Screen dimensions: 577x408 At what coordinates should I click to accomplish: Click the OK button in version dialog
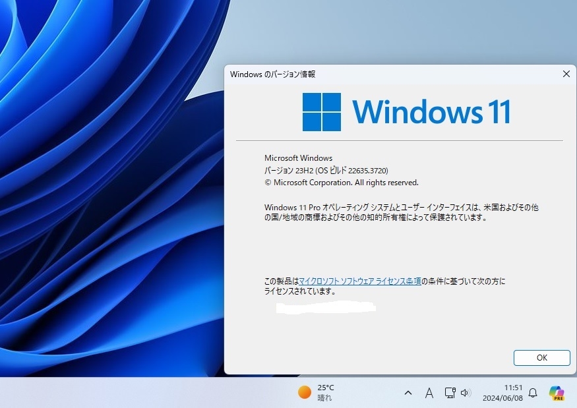coord(541,358)
